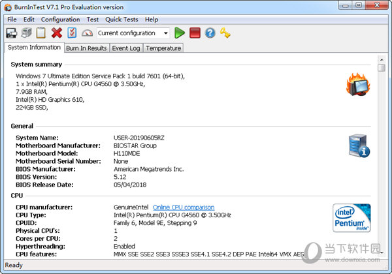Click the Print results toolbar icon
Viewport: 392px width, 274px height.
coord(26,33)
